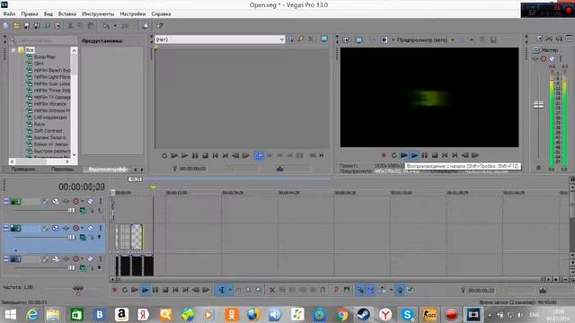
Task: Toggle Loop Playback in timeline transport bar
Action: click(125, 290)
